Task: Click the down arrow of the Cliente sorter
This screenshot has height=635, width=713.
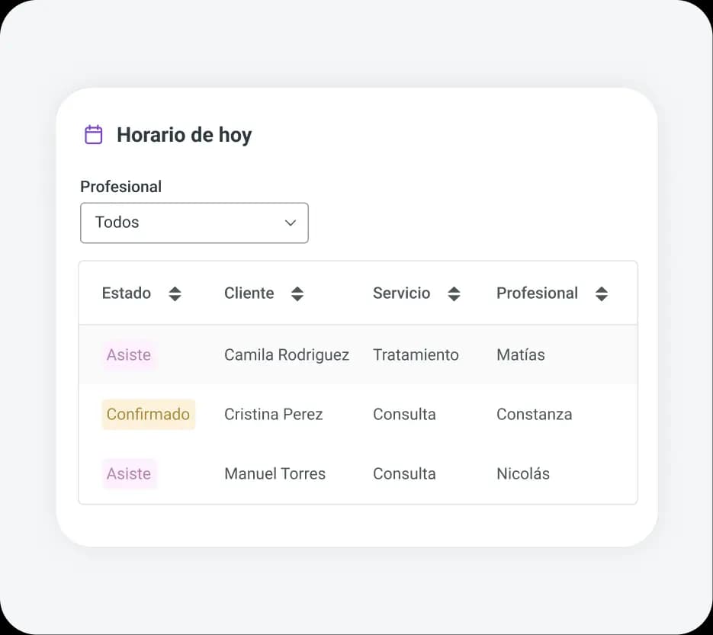Action: (297, 297)
